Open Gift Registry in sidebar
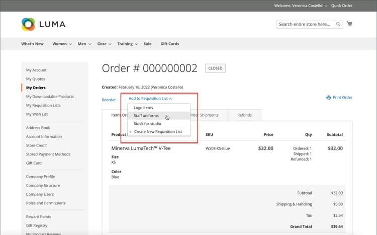 [37, 225]
